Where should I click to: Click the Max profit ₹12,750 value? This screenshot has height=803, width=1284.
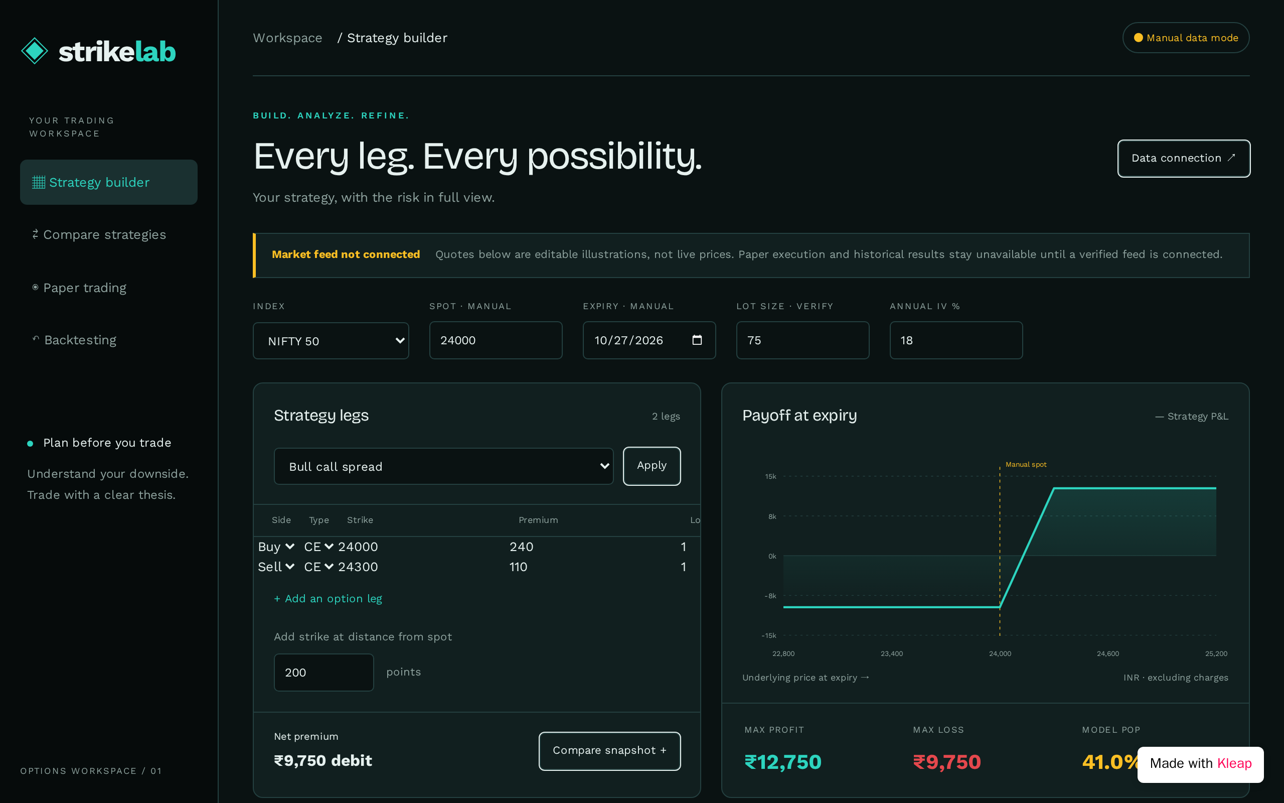pos(782,762)
